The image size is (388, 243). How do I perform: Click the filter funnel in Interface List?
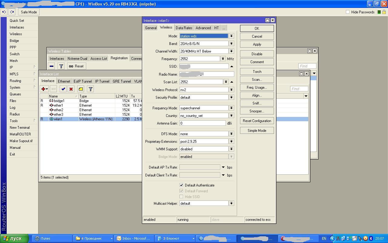[90, 89]
